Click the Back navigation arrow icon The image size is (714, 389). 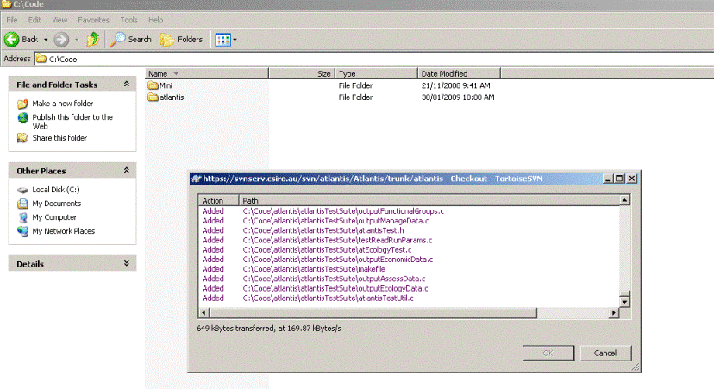click(13, 39)
